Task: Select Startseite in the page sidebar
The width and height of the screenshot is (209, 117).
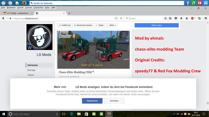Action: 40,65
